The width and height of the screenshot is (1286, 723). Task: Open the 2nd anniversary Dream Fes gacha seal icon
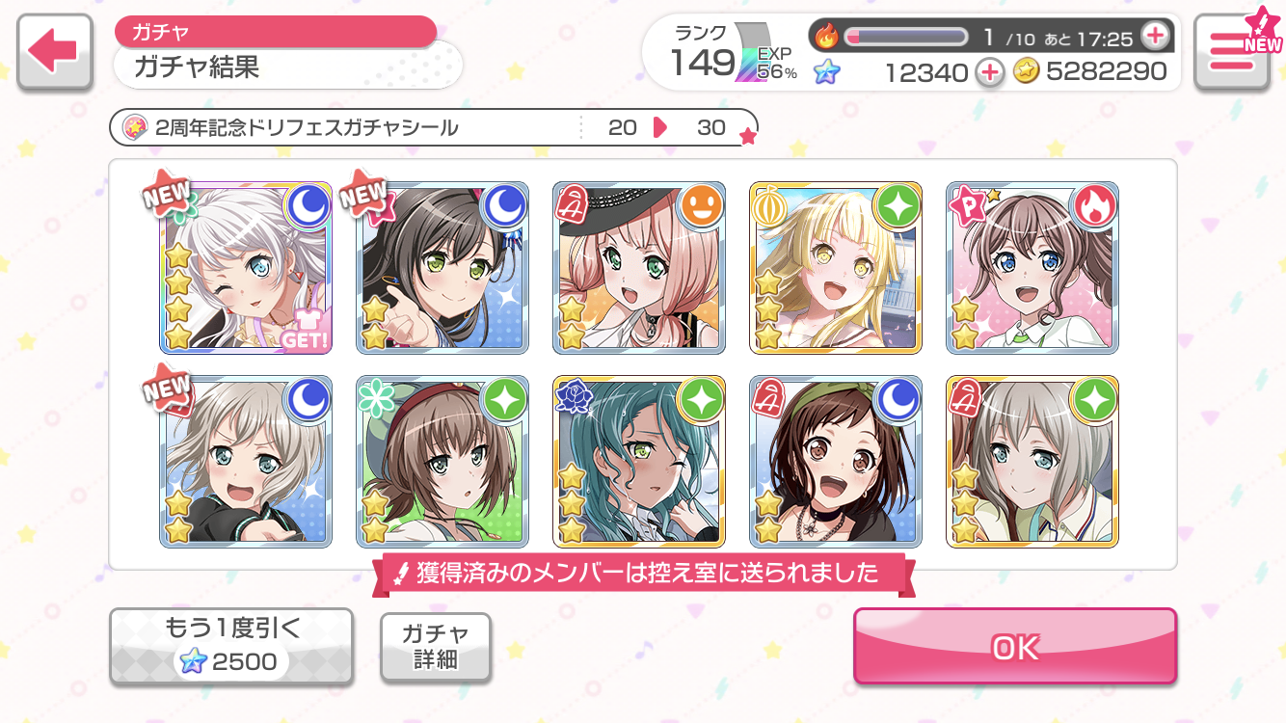[x=135, y=127]
